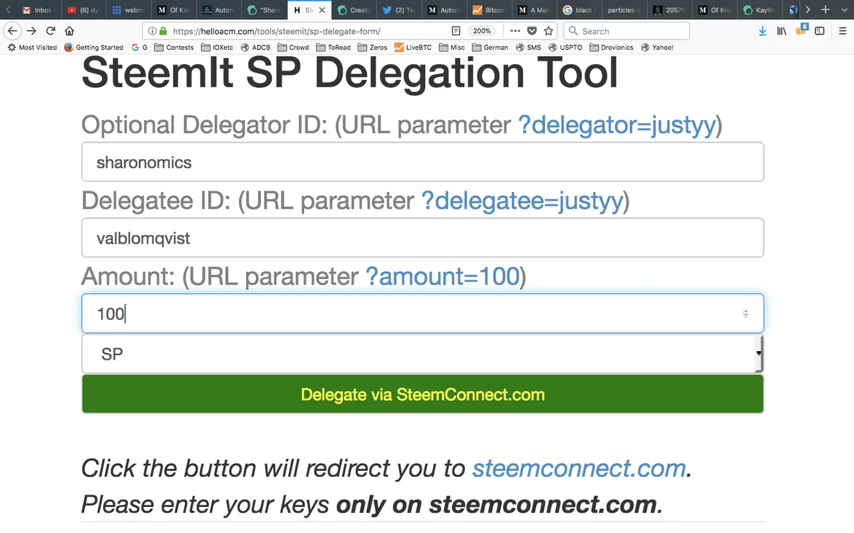
Task: Click the Delegator ID field 'sharonomics'
Action: (422, 162)
